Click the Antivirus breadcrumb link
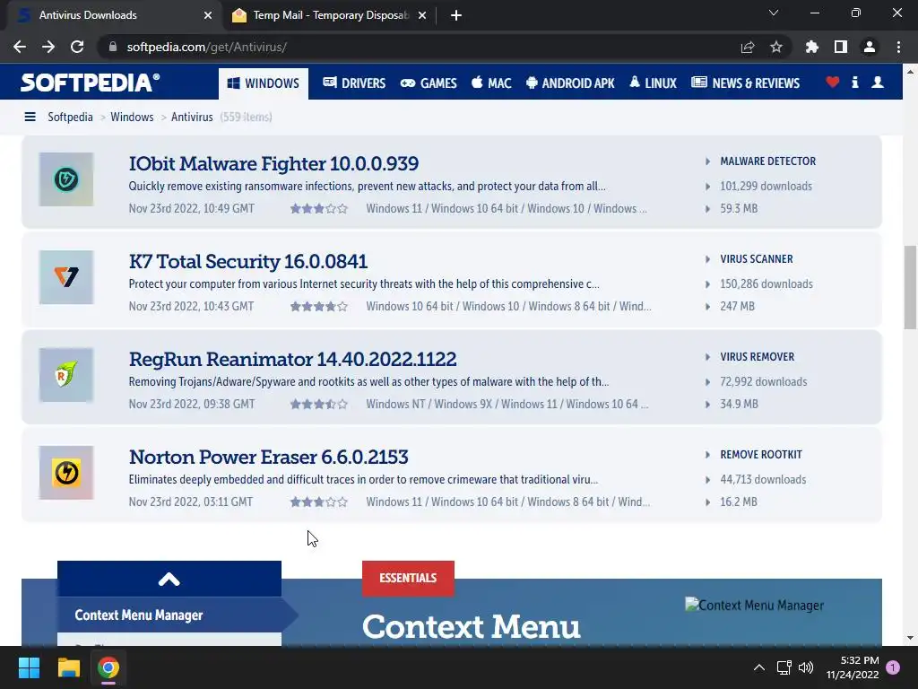 point(192,118)
